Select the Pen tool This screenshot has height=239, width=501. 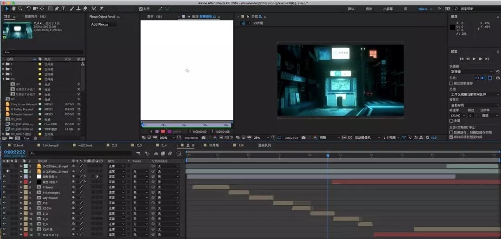(57, 8)
